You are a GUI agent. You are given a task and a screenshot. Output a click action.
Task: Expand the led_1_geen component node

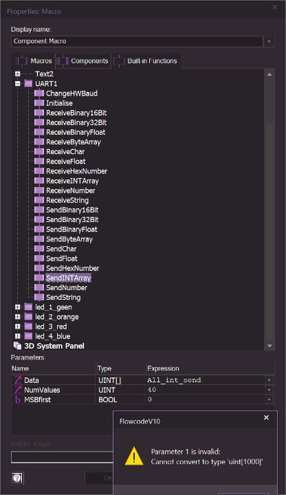18,307
